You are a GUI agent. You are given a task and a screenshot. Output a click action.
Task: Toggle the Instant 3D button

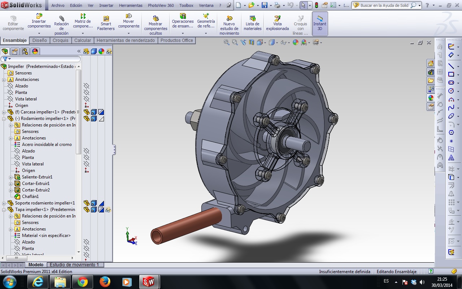319,23
